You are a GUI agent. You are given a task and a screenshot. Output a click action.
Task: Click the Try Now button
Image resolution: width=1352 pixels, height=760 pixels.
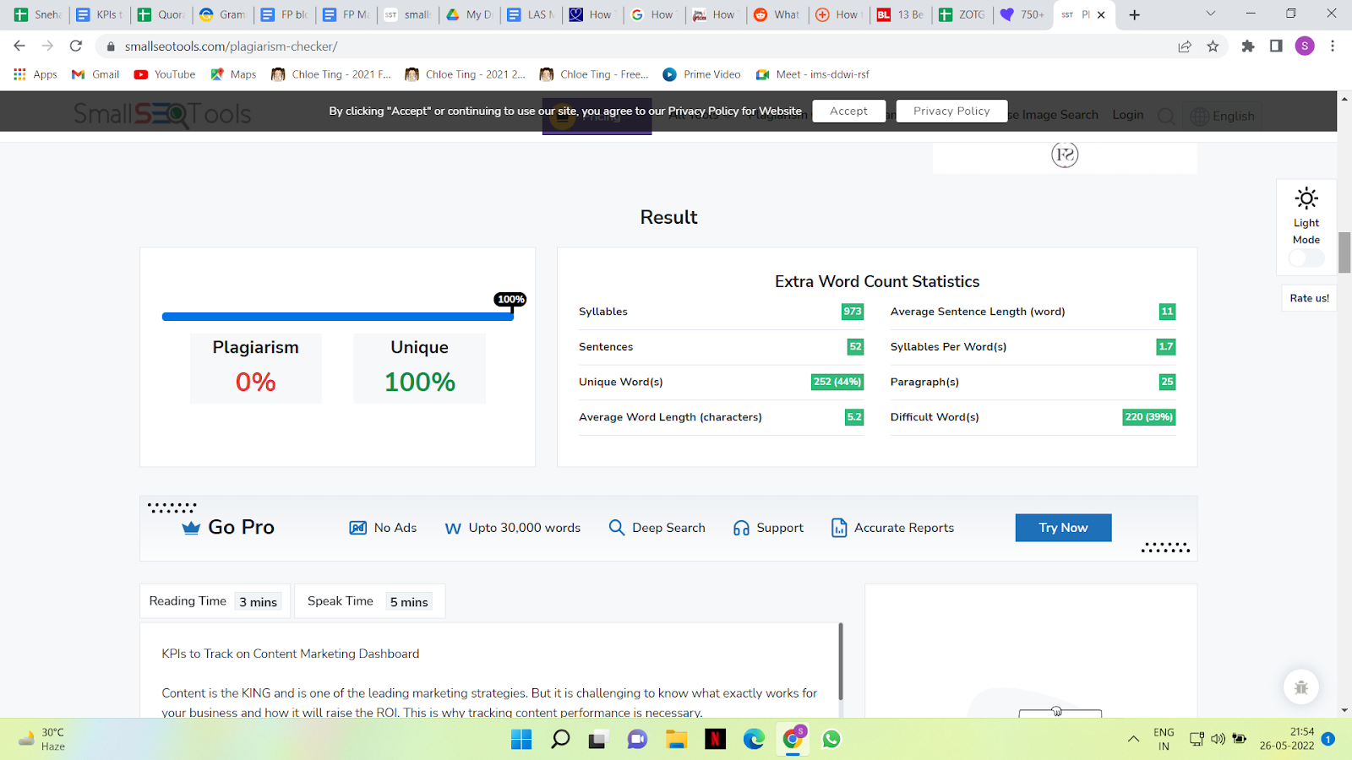click(x=1063, y=528)
